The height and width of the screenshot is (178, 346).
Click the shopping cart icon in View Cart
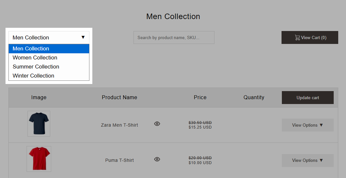pyautogui.click(x=297, y=37)
